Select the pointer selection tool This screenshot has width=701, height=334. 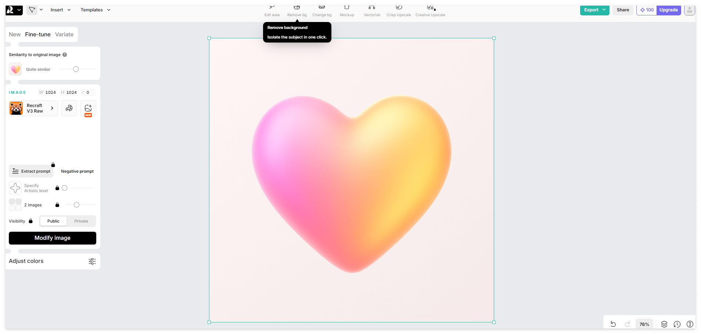pyautogui.click(x=32, y=10)
